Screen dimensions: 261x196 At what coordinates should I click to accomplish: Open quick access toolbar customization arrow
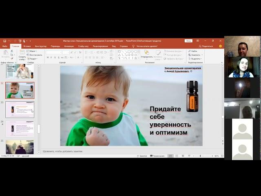(x=30, y=41)
